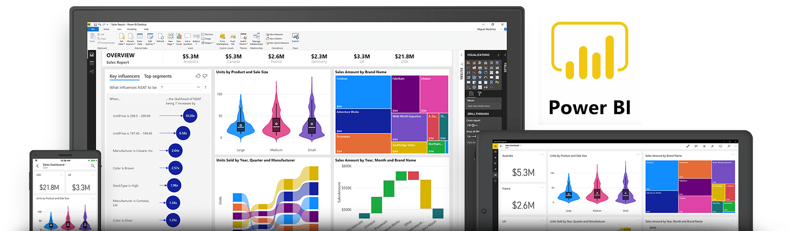789x231 pixels.
Task: Open Data view in left sidebar
Action: (92, 63)
